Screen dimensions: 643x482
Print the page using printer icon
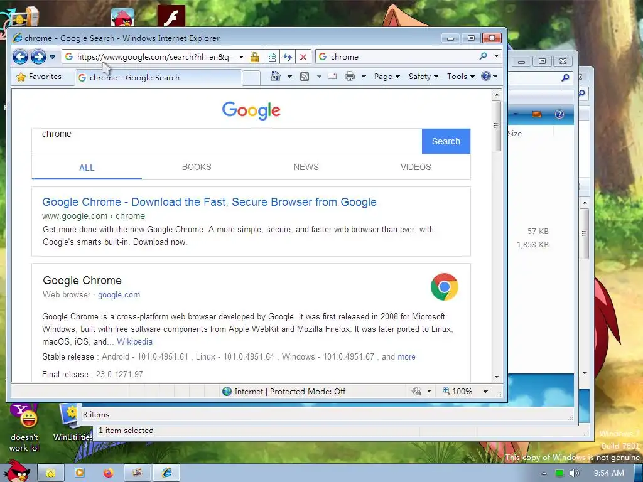350,76
